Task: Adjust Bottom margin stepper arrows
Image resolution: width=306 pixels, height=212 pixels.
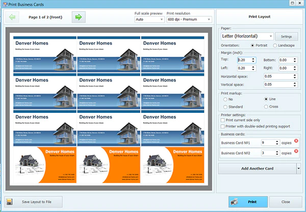Action: pyautogui.click(x=295, y=60)
